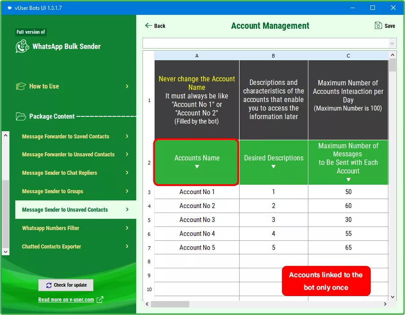Click the cell with value 60
The width and height of the screenshot is (405, 315).
[x=348, y=206]
